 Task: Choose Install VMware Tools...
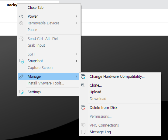point(49,83)
